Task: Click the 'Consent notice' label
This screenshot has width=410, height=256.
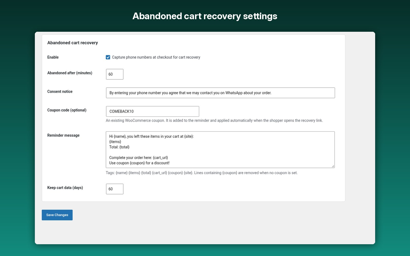Action: click(60, 91)
